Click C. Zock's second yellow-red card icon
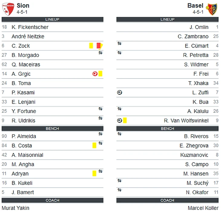221x212 pixels. click(100, 46)
